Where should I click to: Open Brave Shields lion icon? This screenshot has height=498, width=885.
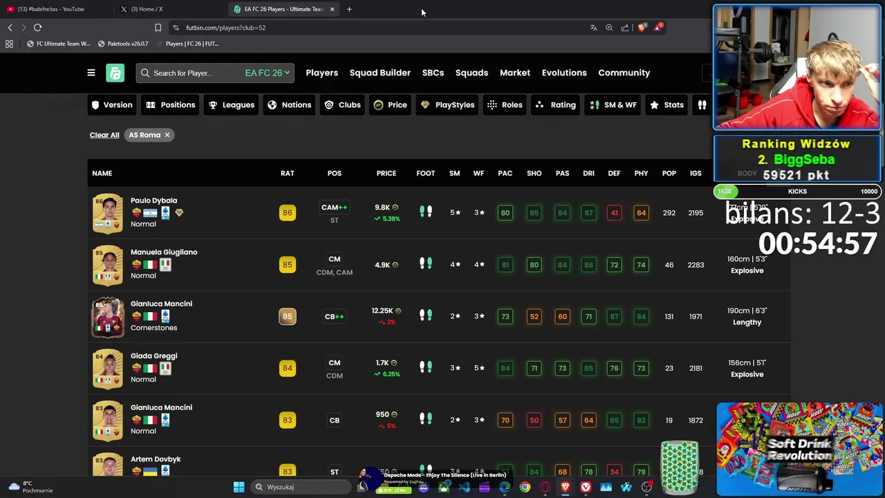click(642, 28)
